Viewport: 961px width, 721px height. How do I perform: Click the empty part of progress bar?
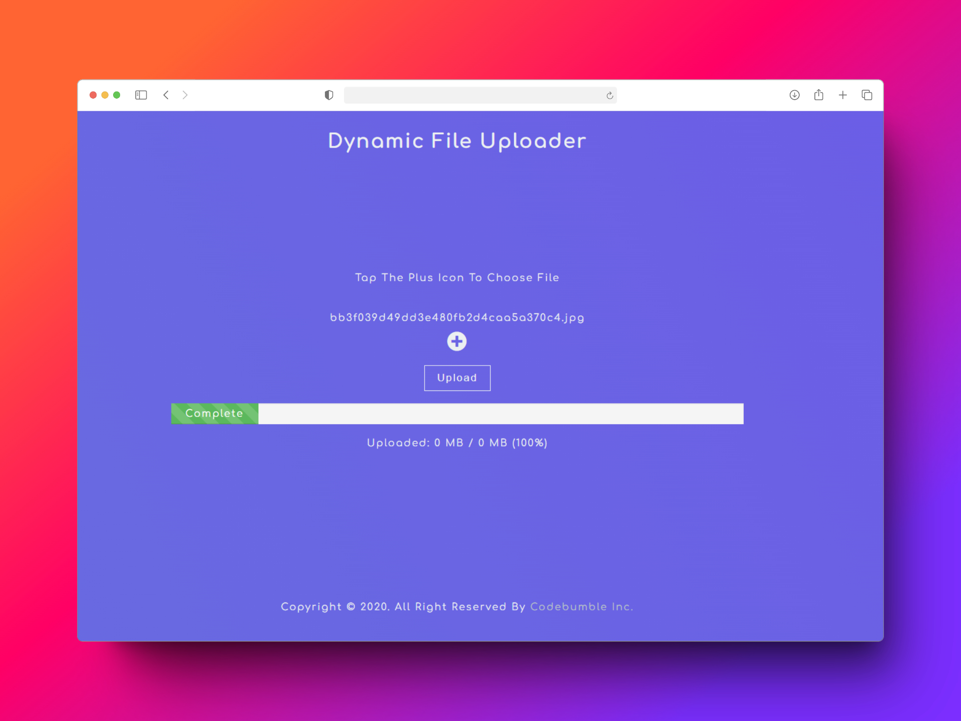pos(501,414)
